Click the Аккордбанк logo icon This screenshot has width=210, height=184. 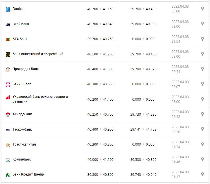8,114
